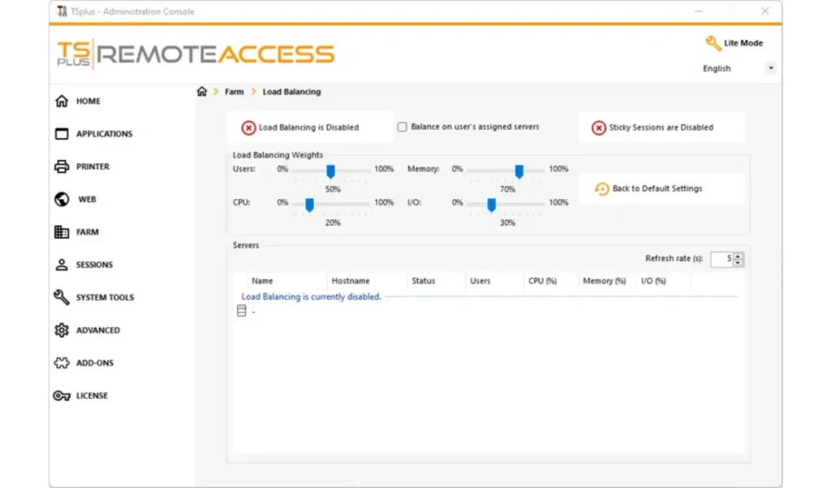Open the Advanced gear icon
This screenshot has width=831, height=488.
pyautogui.click(x=62, y=330)
